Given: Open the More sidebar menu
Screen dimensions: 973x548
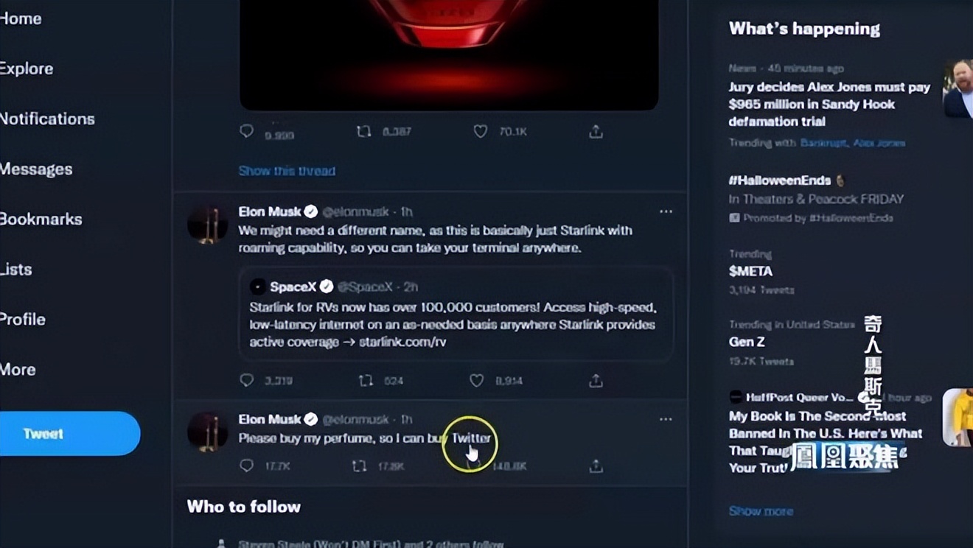Looking at the screenshot, I should pos(18,369).
